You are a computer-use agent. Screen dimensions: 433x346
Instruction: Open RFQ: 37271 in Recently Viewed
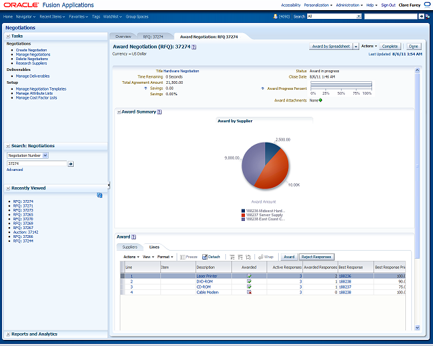click(23, 206)
